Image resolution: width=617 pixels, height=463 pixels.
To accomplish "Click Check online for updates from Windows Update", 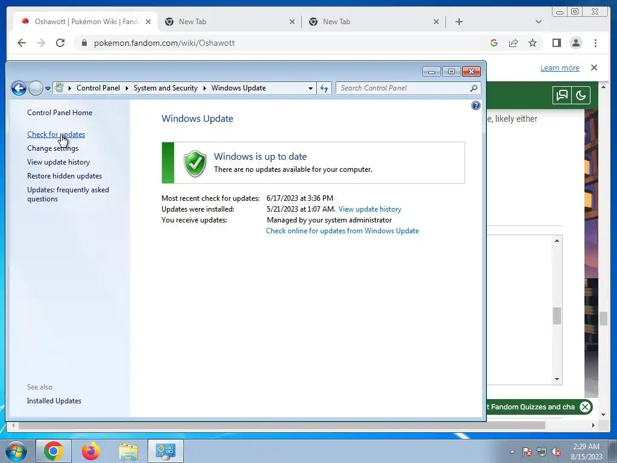I will pyautogui.click(x=342, y=231).
